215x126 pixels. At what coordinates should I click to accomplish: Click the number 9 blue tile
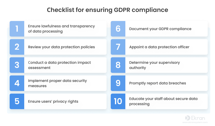pyautogui.click(x=118, y=83)
